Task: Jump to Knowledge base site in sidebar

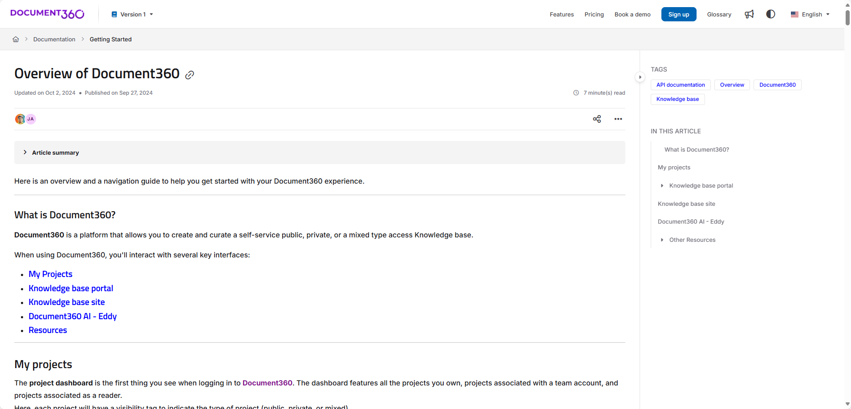Action: [x=686, y=204]
